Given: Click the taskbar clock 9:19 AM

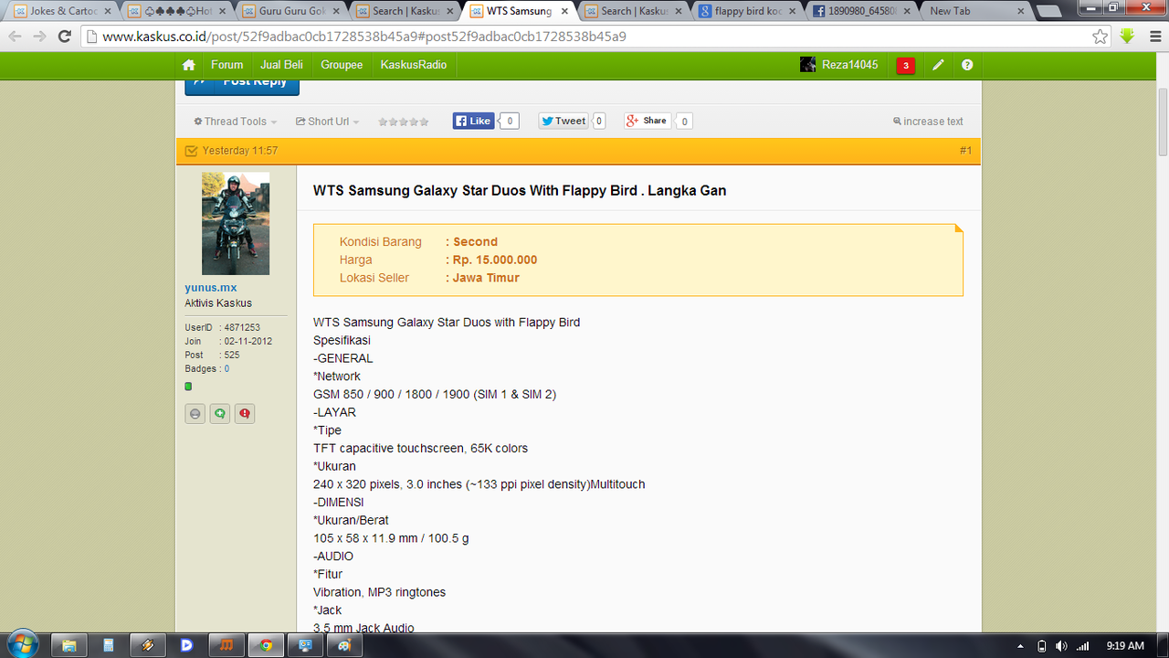Looking at the screenshot, I should 1125,645.
